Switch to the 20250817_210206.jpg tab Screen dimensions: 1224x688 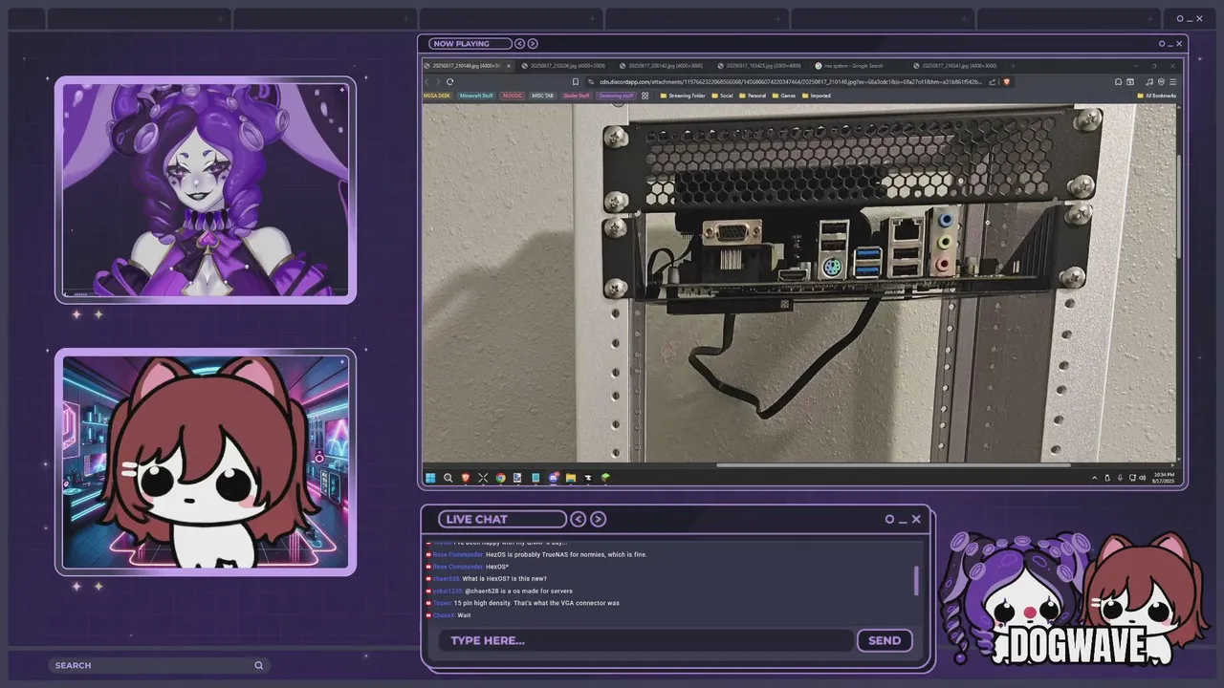click(564, 66)
